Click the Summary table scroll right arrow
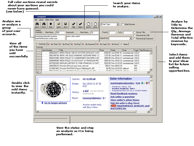 pos(148,72)
